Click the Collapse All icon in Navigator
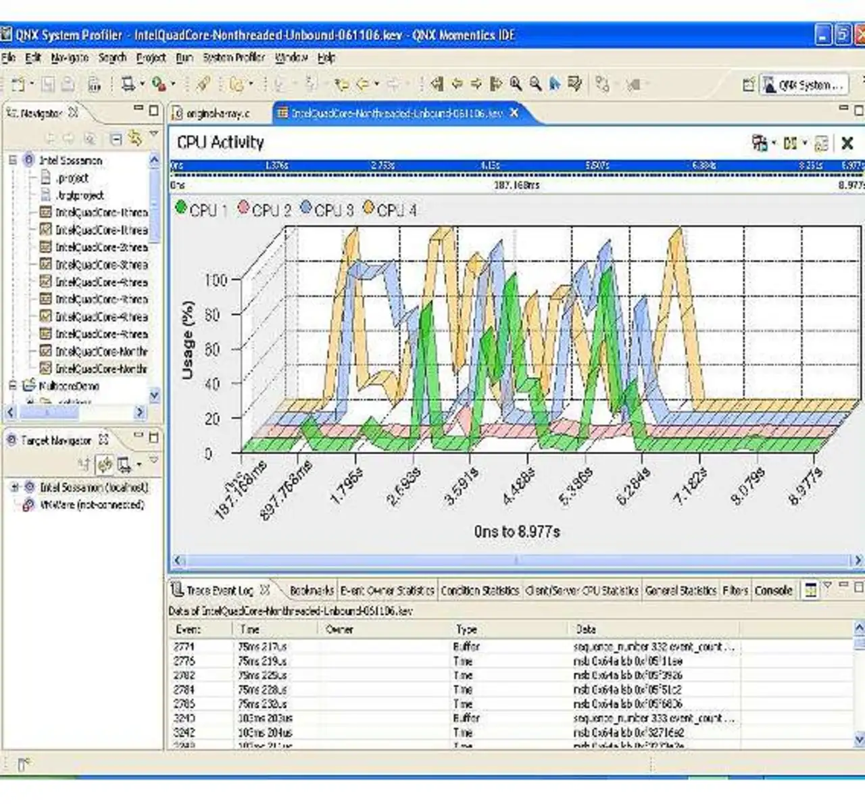 point(116,139)
